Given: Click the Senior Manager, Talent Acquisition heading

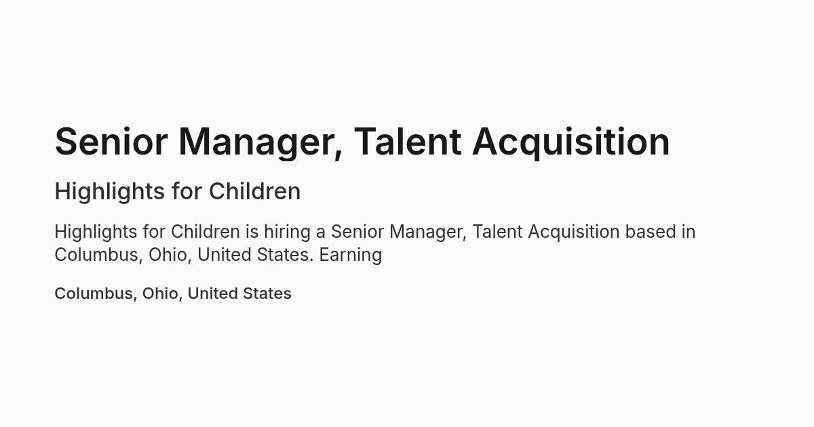Looking at the screenshot, I should click(x=362, y=142).
